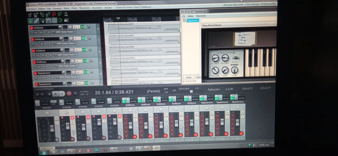This screenshot has width=338, height=156.
Task: Open the Archivo menu
Action: tap(31, 9)
